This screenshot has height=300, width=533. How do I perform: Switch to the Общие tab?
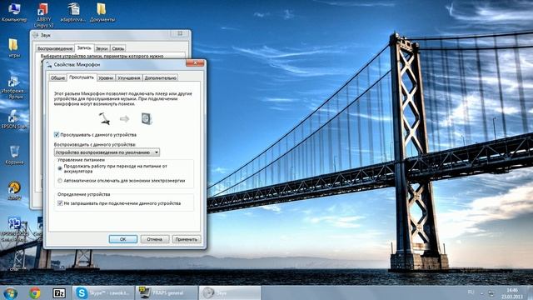point(57,77)
